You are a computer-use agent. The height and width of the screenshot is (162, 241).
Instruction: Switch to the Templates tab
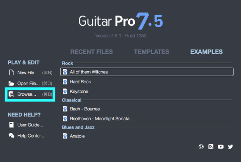152,52
